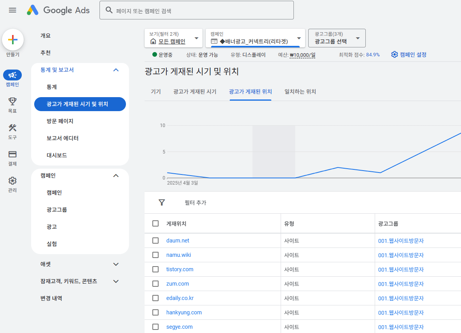Open 001.웹사이트방문자 link in daum.net row
Viewport: 461px width, 333px height.
tap(401, 241)
